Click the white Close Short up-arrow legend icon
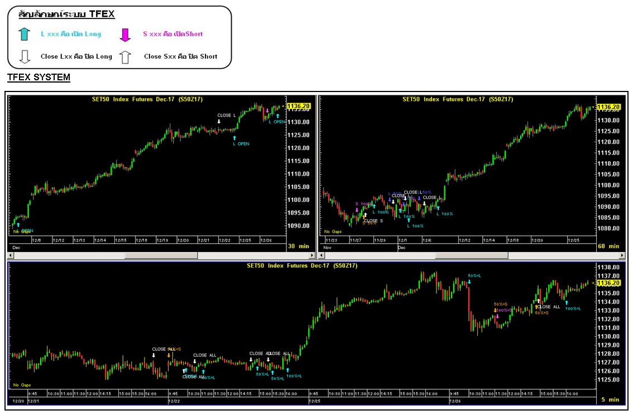The width and height of the screenshot is (633, 415). [125, 57]
